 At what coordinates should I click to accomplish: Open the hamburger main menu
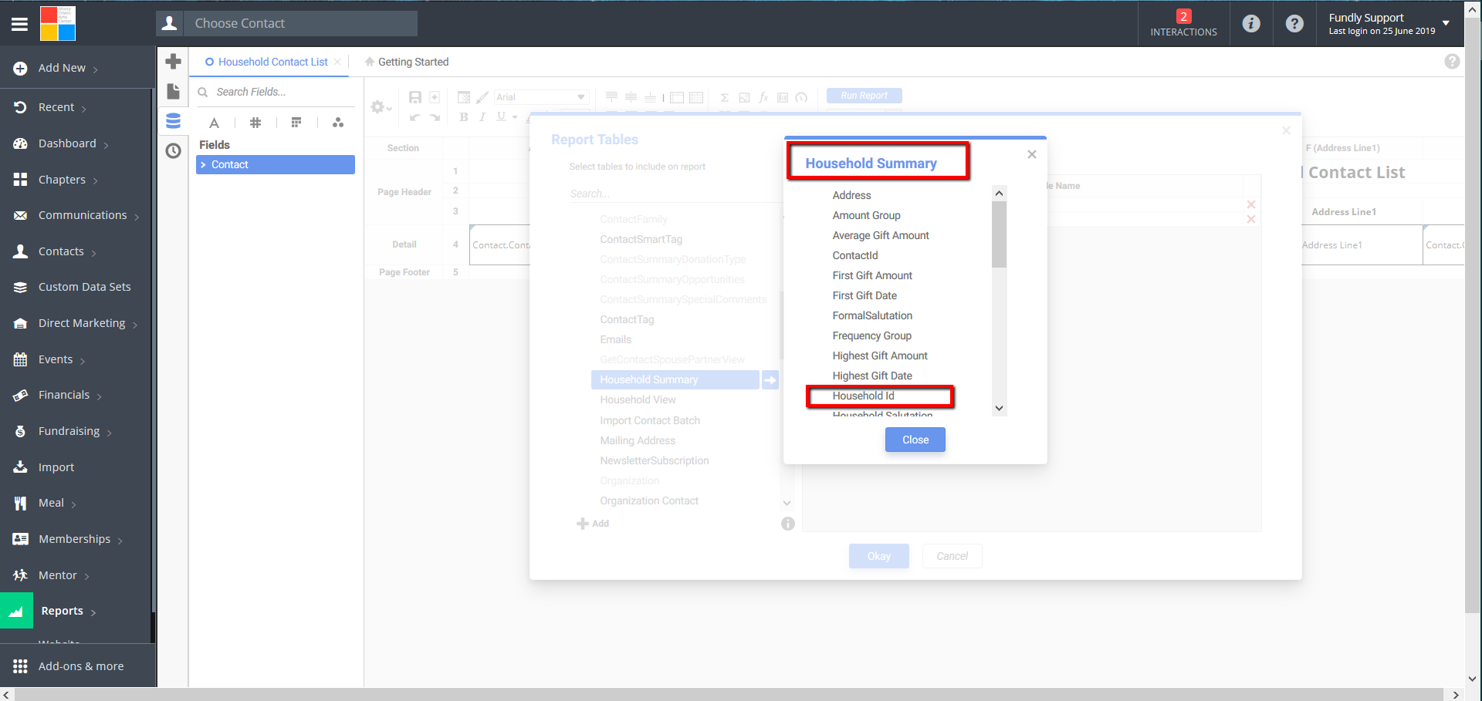(19, 24)
